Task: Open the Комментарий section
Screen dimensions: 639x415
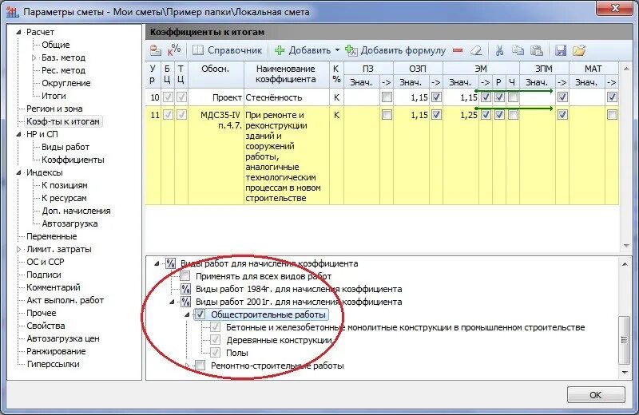Action: point(54,287)
